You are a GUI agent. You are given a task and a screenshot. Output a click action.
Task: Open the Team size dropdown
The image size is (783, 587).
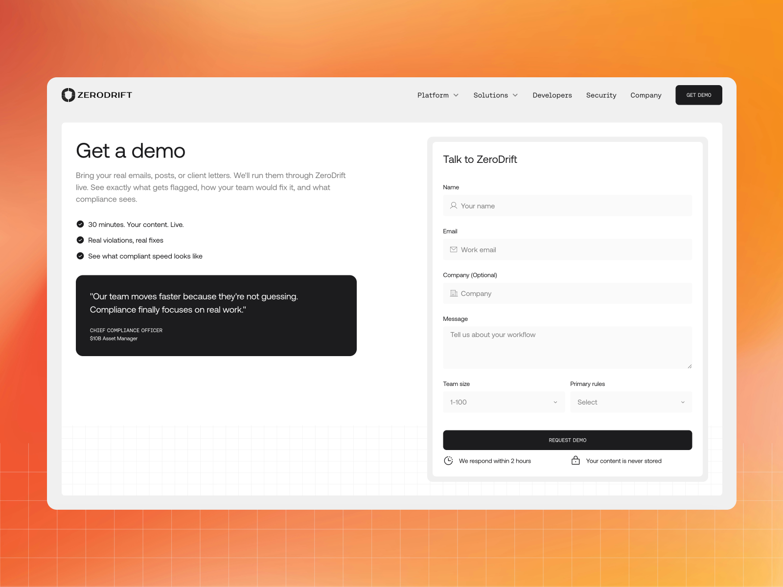pyautogui.click(x=504, y=402)
